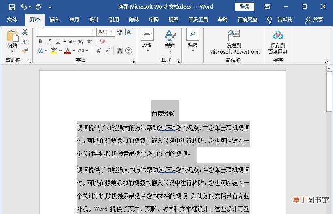The height and width of the screenshot is (214, 333).
Task: Switch to the 插入 tab
Action: click(54, 20)
